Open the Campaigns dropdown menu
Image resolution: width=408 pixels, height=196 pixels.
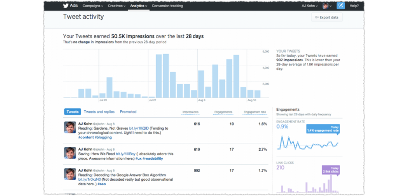[x=93, y=6]
